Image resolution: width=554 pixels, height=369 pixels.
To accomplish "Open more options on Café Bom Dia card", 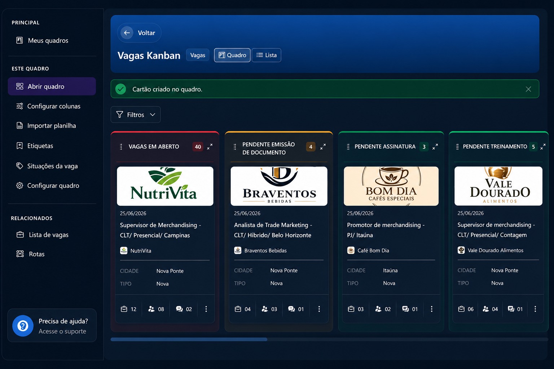I will tap(432, 309).
